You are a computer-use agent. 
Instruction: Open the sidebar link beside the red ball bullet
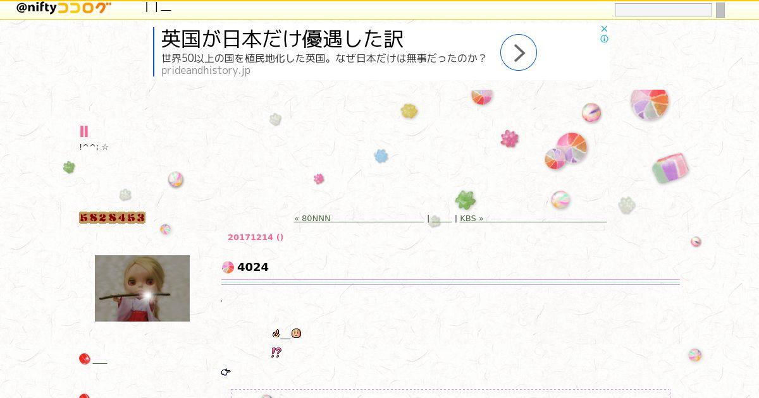[x=100, y=360]
